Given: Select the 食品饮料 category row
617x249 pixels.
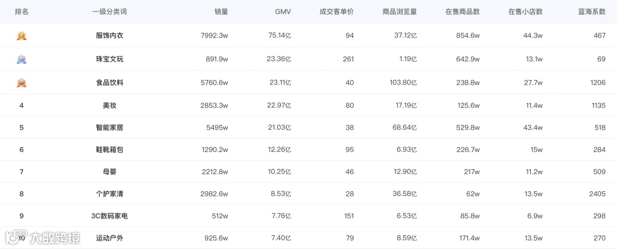Looking at the screenshot, I should pos(110,83).
